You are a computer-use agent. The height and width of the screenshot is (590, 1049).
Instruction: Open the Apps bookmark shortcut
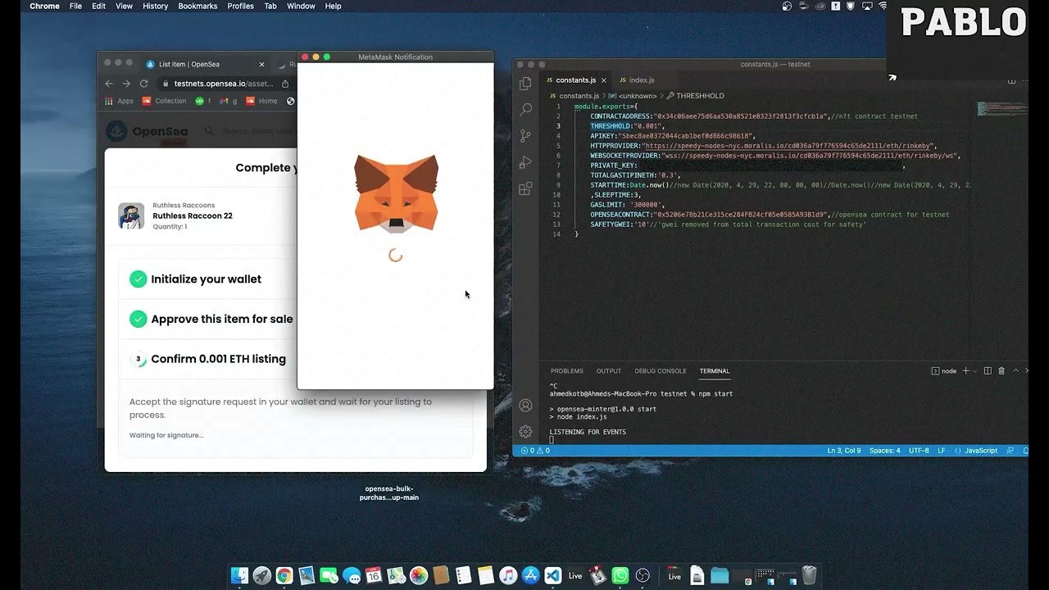119,101
